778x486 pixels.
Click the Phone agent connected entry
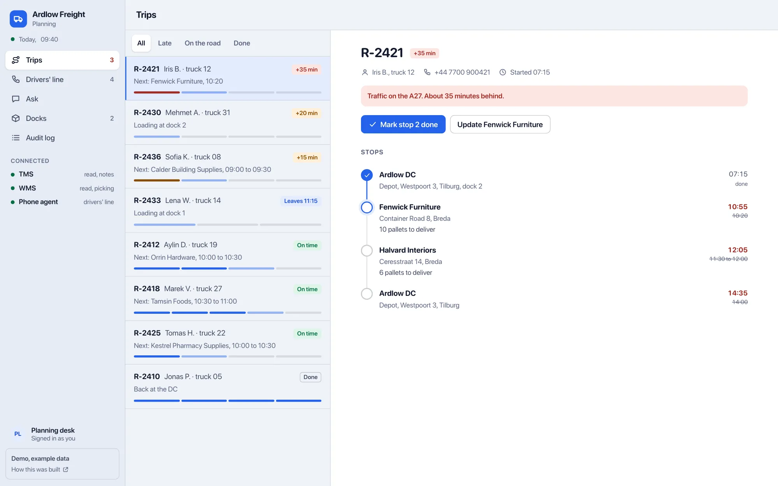coord(62,202)
